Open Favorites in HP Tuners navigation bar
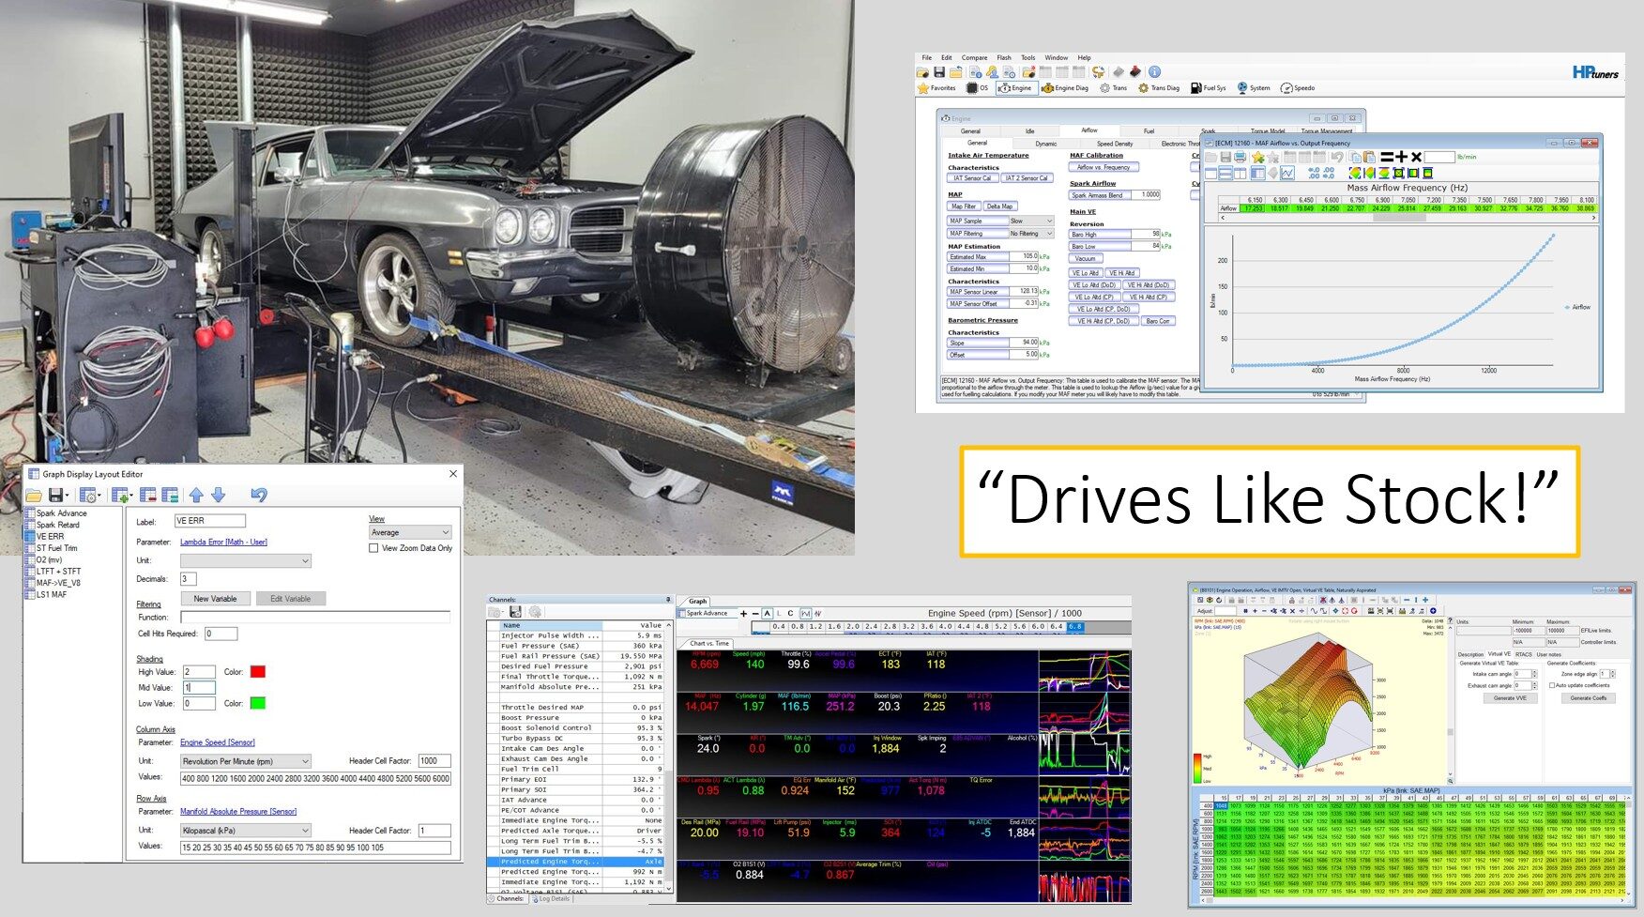 pyautogui.click(x=936, y=88)
